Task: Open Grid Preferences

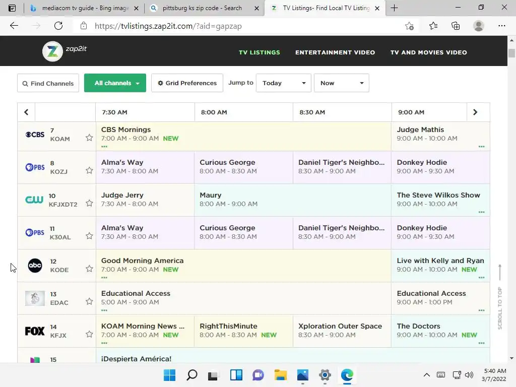Action: point(187,83)
